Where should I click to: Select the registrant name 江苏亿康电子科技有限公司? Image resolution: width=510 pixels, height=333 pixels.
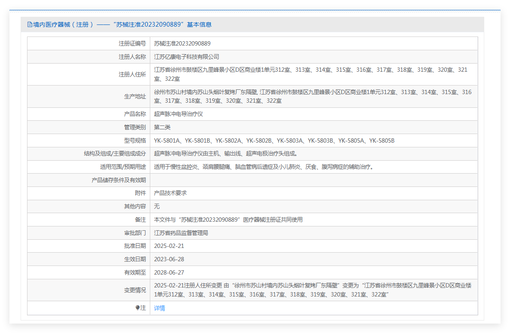186,57
